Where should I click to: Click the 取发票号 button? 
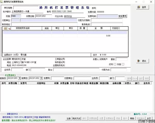[x=122, y=16]
